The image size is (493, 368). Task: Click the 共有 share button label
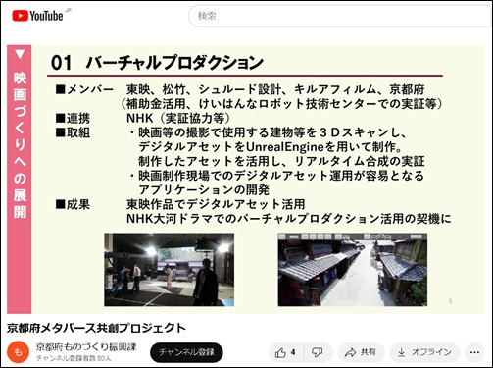(368, 352)
